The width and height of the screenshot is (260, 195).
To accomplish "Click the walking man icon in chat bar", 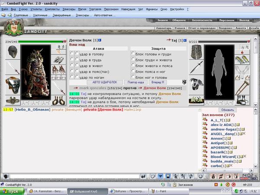I will (x=175, y=176).
